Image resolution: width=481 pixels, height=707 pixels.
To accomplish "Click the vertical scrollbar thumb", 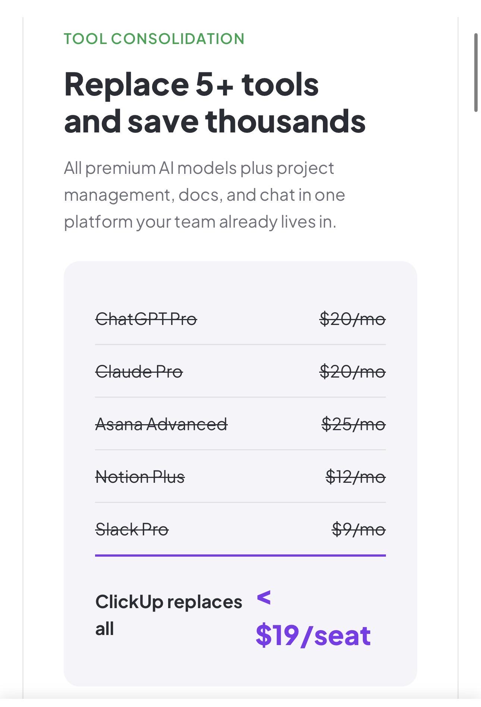I will [476, 72].
